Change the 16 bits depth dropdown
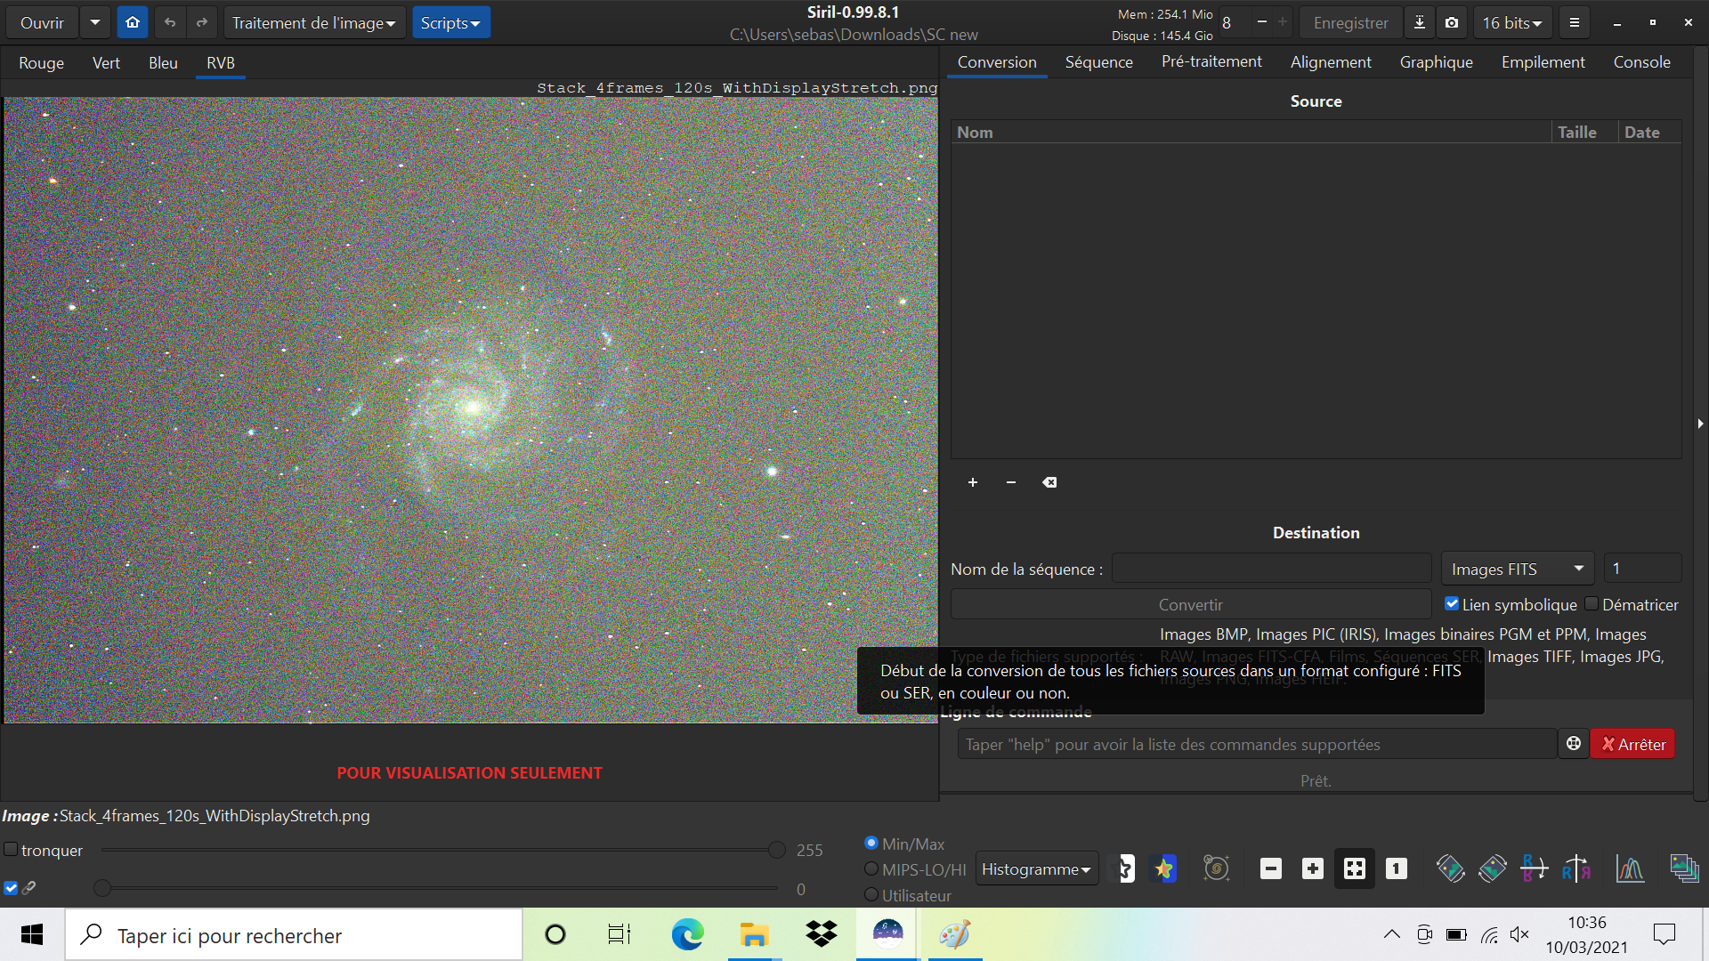Image resolution: width=1709 pixels, height=961 pixels. pos(1512,22)
